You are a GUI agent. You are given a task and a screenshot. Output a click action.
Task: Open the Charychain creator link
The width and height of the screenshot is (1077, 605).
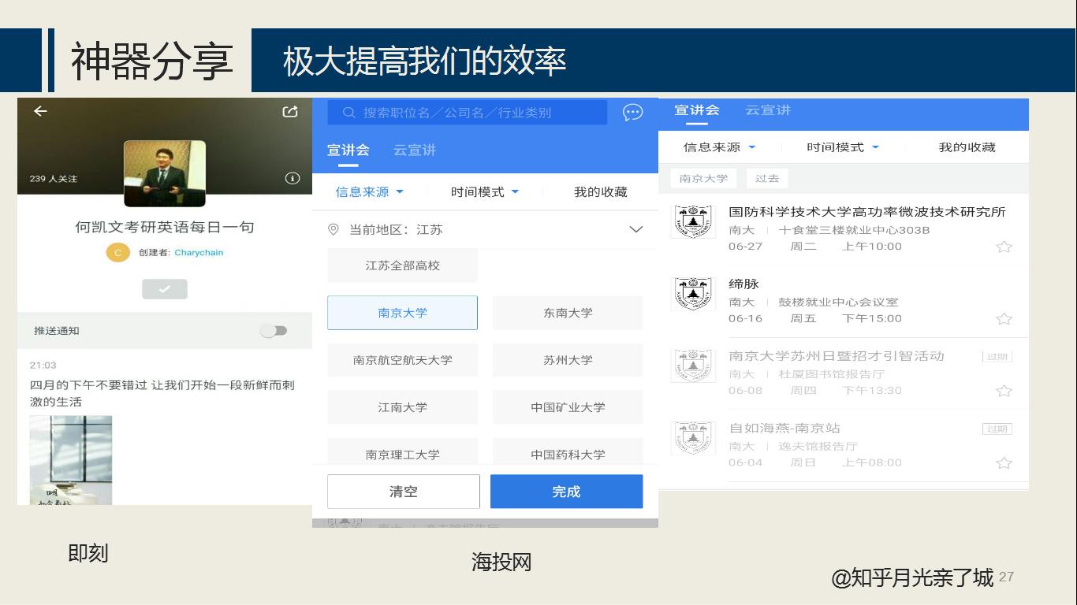[199, 253]
